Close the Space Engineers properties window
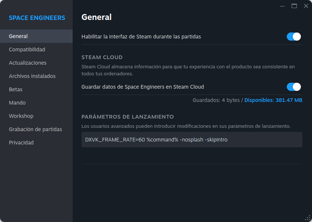 (x=306, y=6)
